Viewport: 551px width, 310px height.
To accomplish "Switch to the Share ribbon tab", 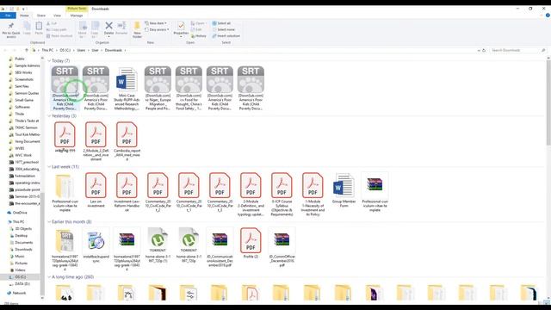I will tap(41, 15).
